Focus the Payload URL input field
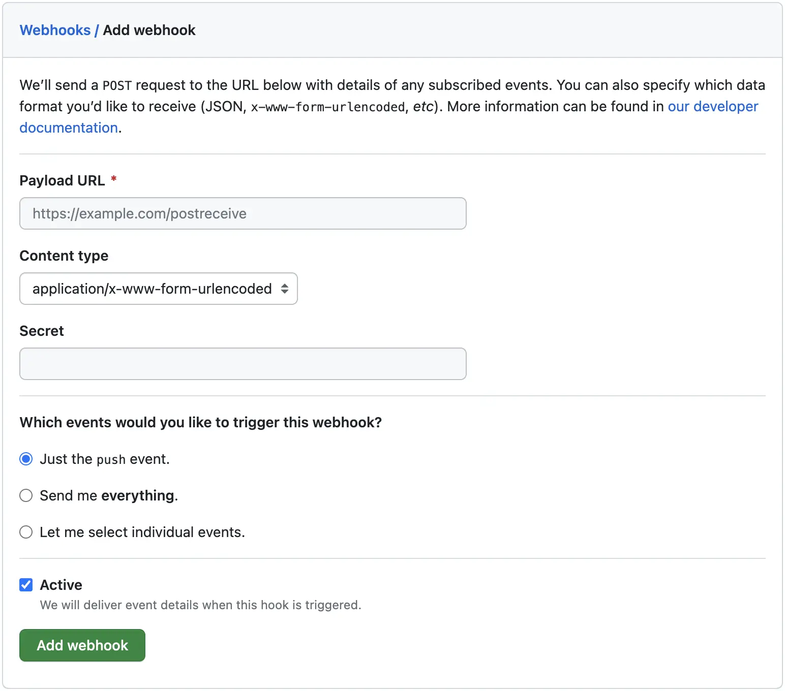Screen dimensions: 785x691 (x=243, y=213)
